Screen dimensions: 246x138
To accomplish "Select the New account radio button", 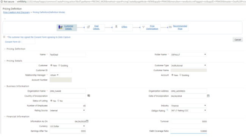I will pos(172,75).
